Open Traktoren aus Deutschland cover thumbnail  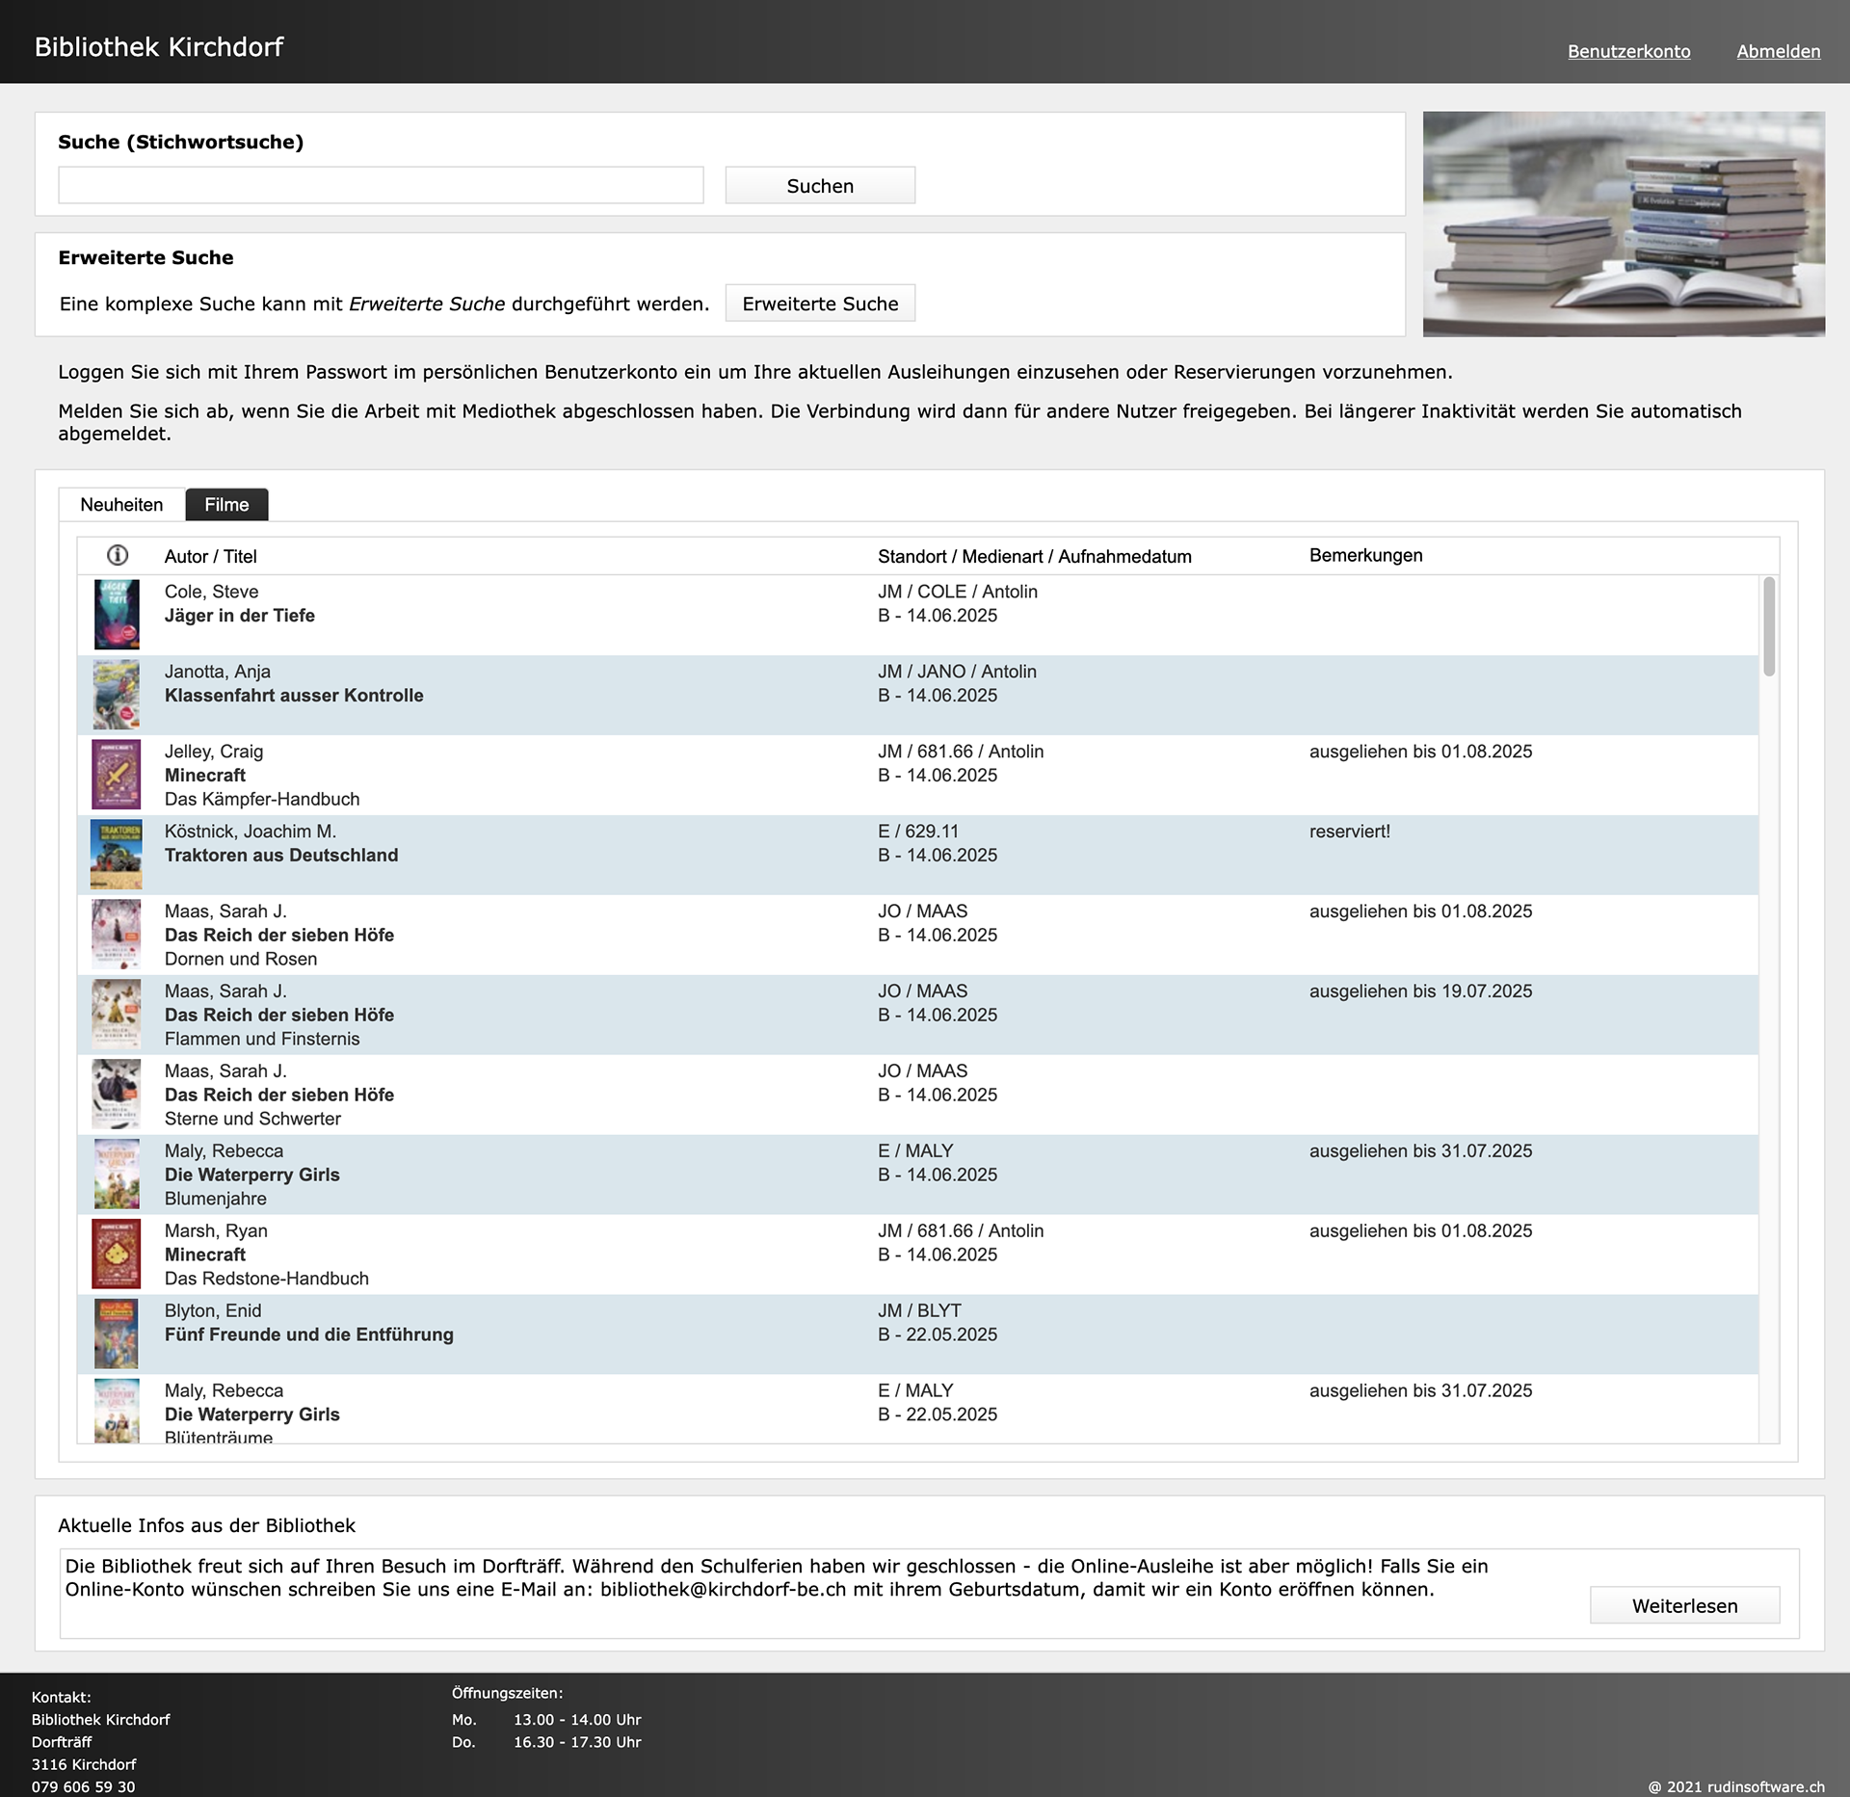(117, 854)
